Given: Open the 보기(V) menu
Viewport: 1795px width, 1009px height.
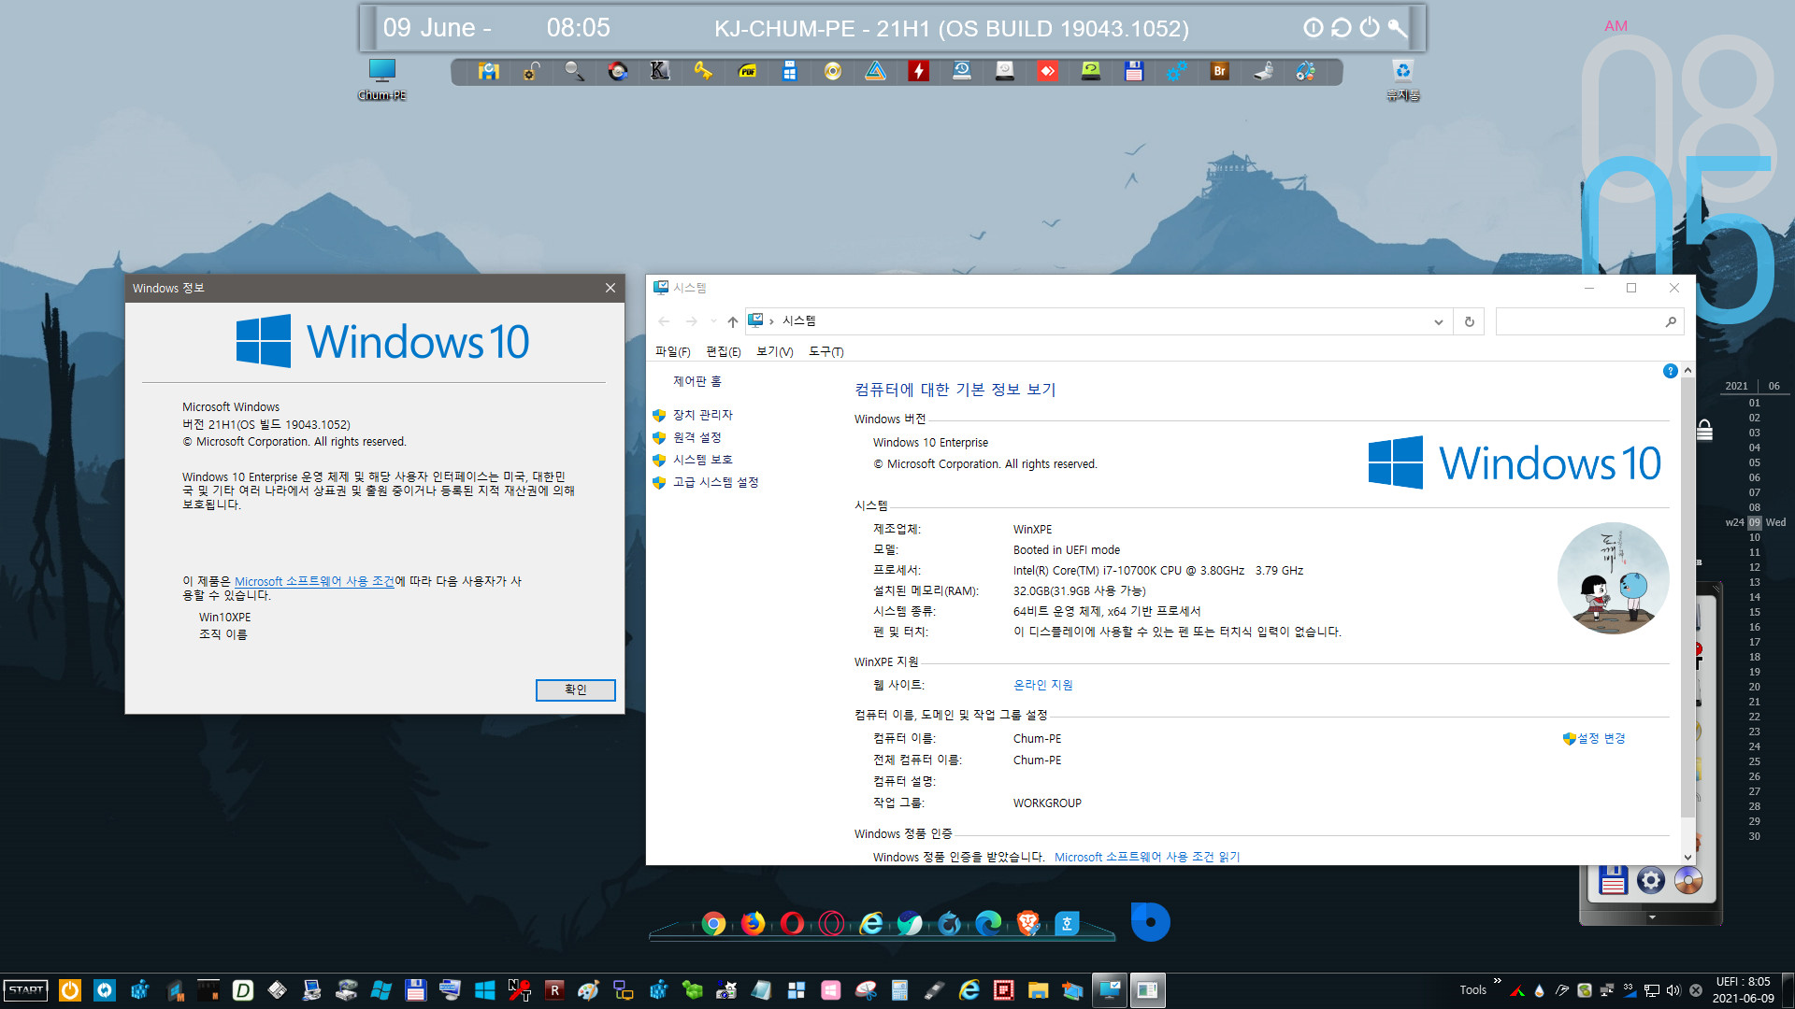Looking at the screenshot, I should tap(774, 351).
